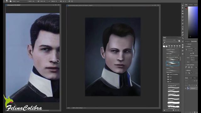The height and width of the screenshot is (113, 201).
Task: Expand the second brush folder group
Action: [x=167, y=77]
